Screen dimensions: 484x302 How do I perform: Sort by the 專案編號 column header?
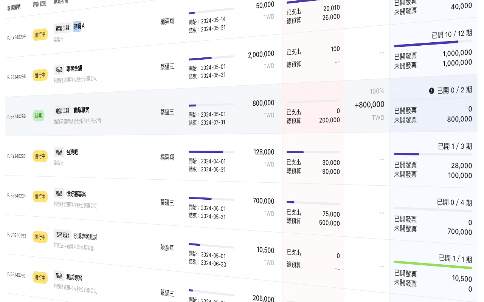pos(14,7)
